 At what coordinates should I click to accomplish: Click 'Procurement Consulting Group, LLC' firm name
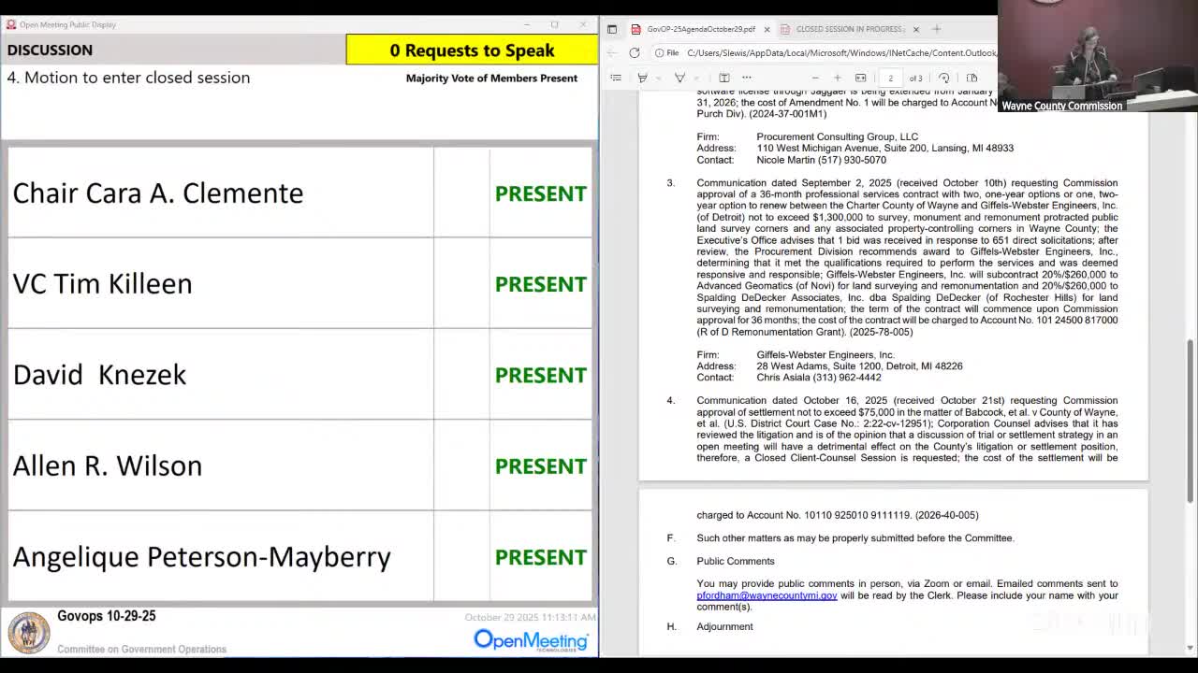point(838,136)
